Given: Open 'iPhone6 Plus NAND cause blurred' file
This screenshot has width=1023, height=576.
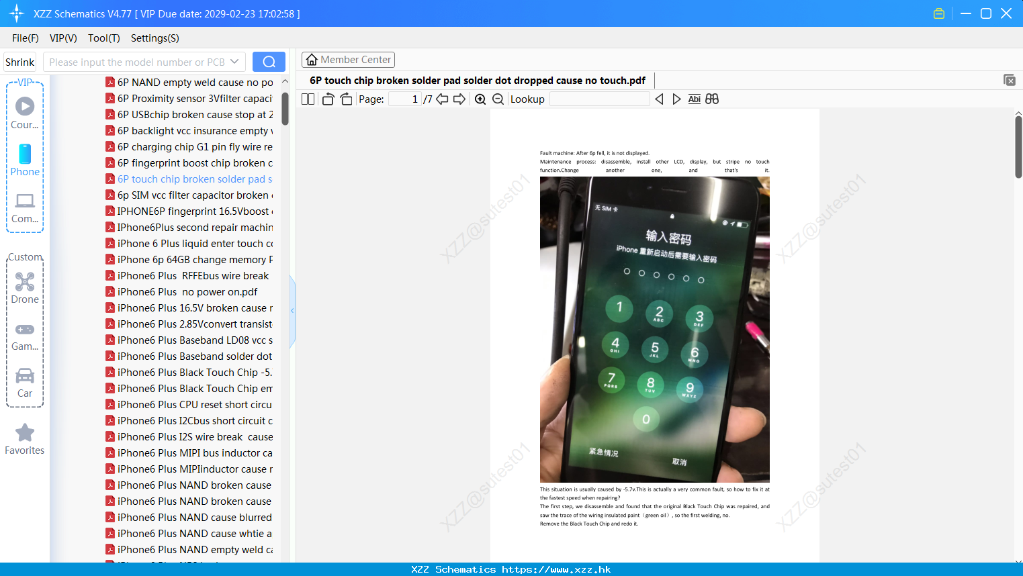Looking at the screenshot, I should coord(189,518).
